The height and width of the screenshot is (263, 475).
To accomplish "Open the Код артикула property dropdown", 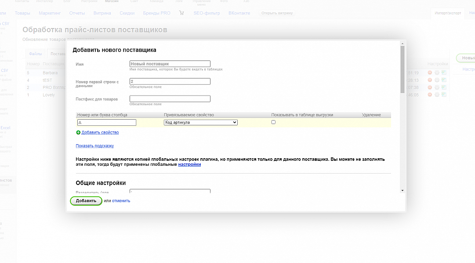I will [x=201, y=123].
